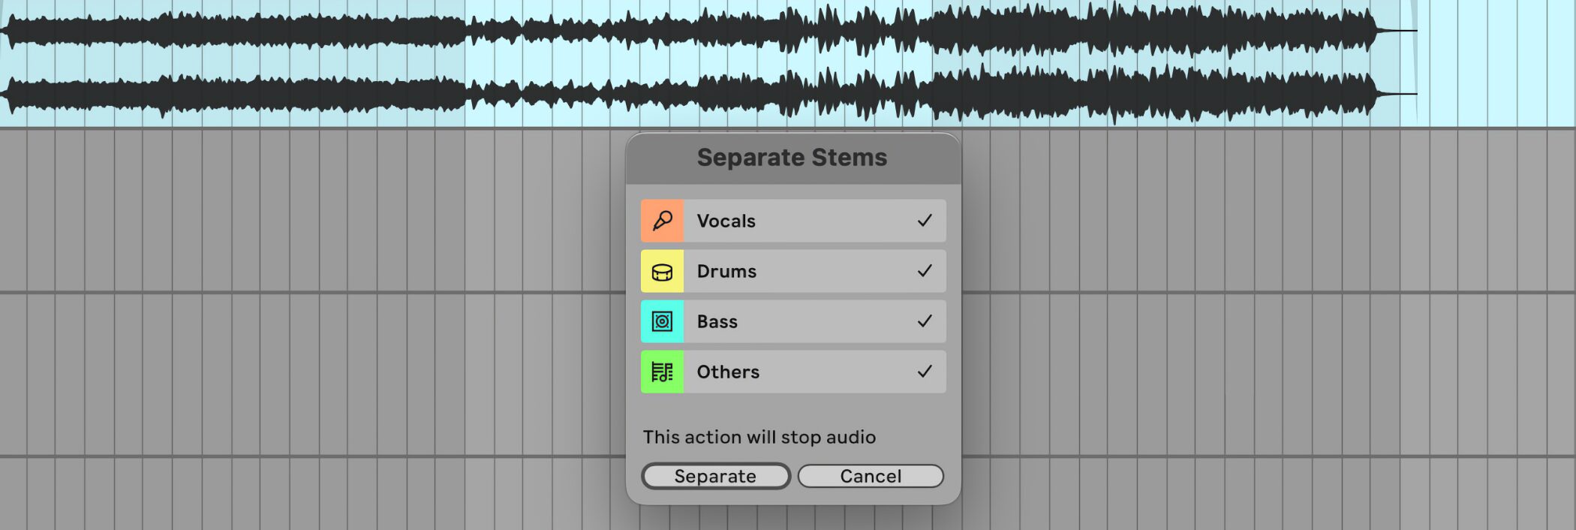Click the 'This action will stop audio' notice
Image resolution: width=1576 pixels, height=530 pixels.
pos(759,437)
